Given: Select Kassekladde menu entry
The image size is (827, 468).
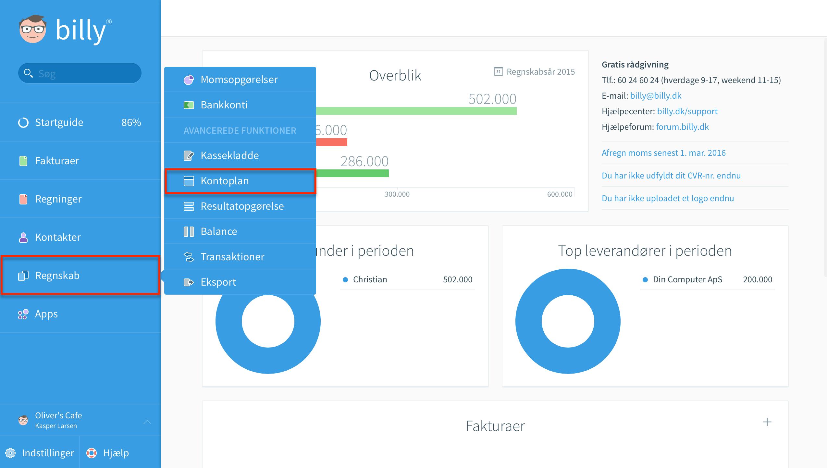Looking at the screenshot, I should [x=240, y=155].
